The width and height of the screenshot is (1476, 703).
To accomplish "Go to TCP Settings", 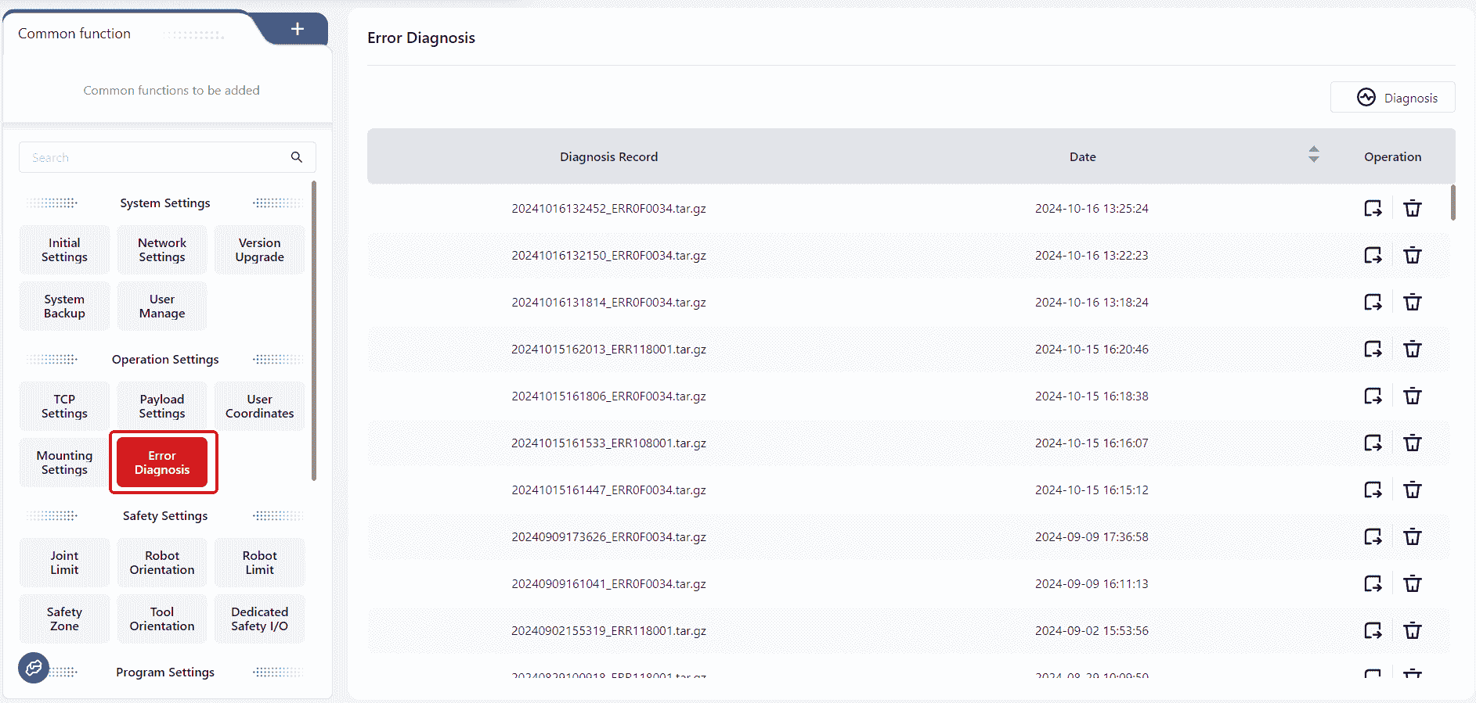I will coord(64,407).
